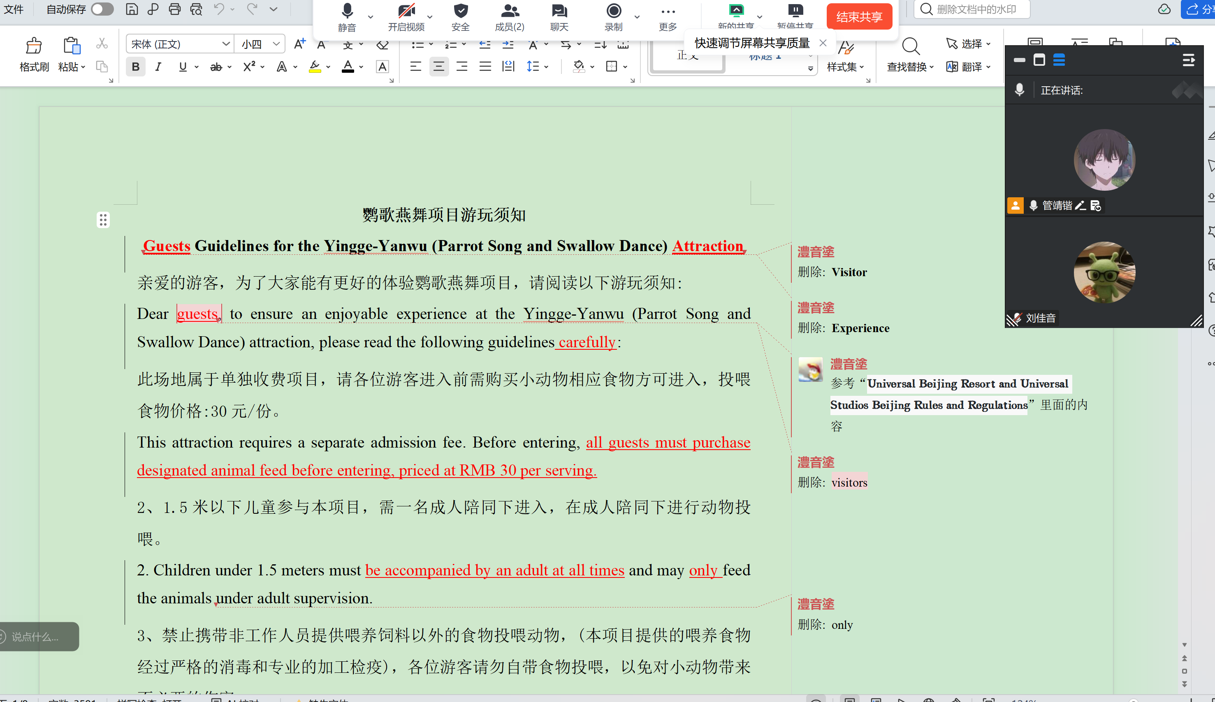Viewport: 1215px width, 702px height.
Task: Click the Redo arrow
Action: (252, 9)
